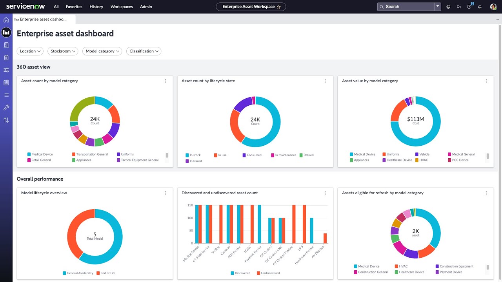Click Payment Device legend color swatch
The width and height of the screenshot is (502, 282).
tap(437, 272)
